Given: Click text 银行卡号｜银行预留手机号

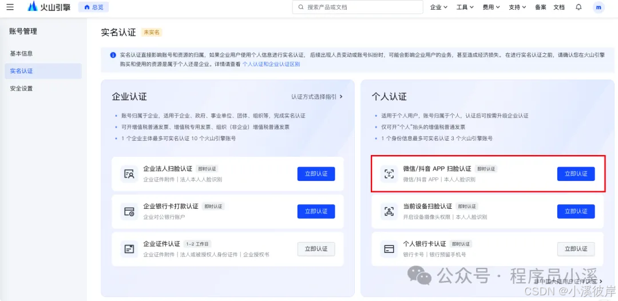Looking at the screenshot, I should (434, 255).
